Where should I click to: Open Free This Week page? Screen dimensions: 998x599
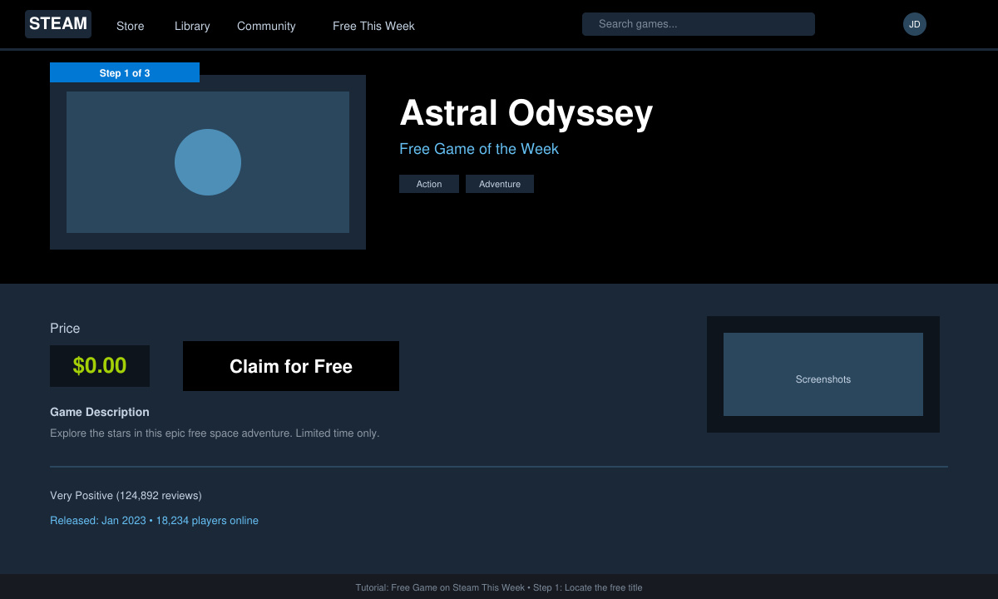pos(373,26)
